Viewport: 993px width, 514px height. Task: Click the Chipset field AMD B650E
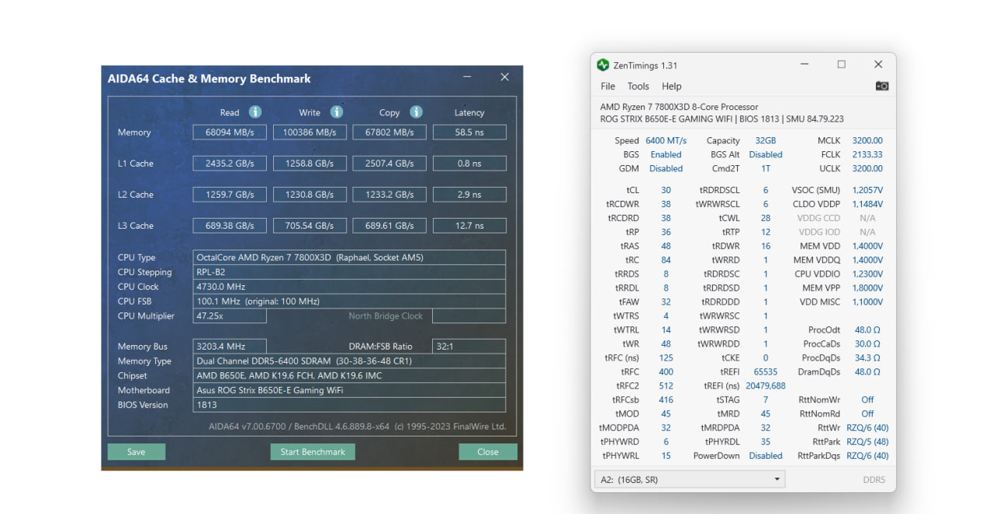(x=349, y=376)
